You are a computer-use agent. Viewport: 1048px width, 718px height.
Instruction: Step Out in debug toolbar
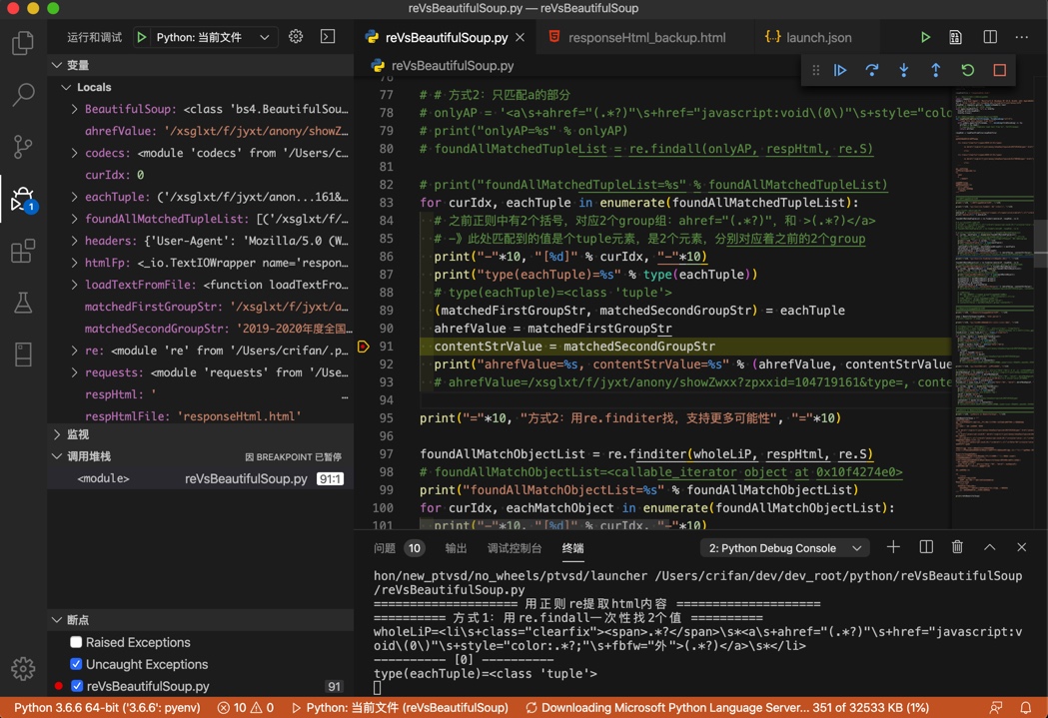click(936, 70)
